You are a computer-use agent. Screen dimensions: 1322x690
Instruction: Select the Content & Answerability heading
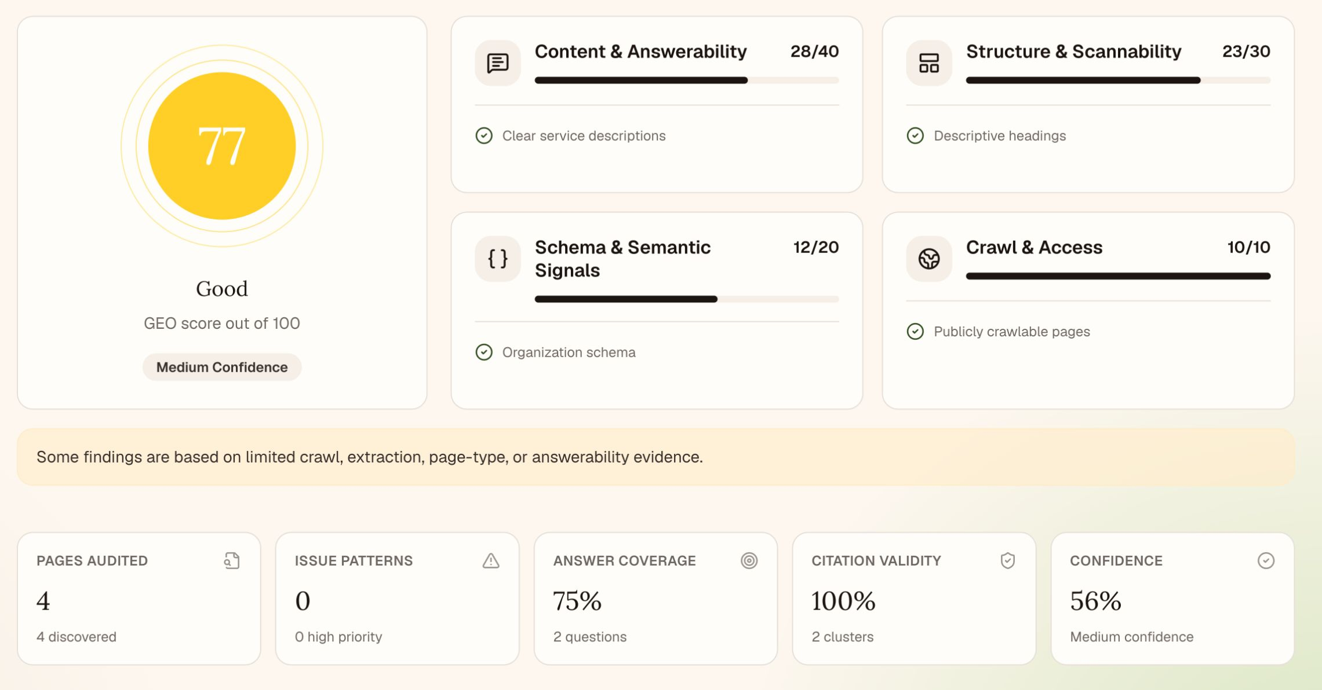coord(640,52)
